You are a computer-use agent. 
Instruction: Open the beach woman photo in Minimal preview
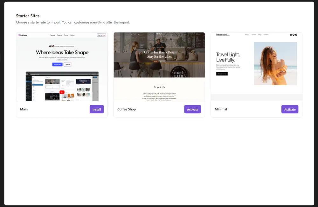275,63
